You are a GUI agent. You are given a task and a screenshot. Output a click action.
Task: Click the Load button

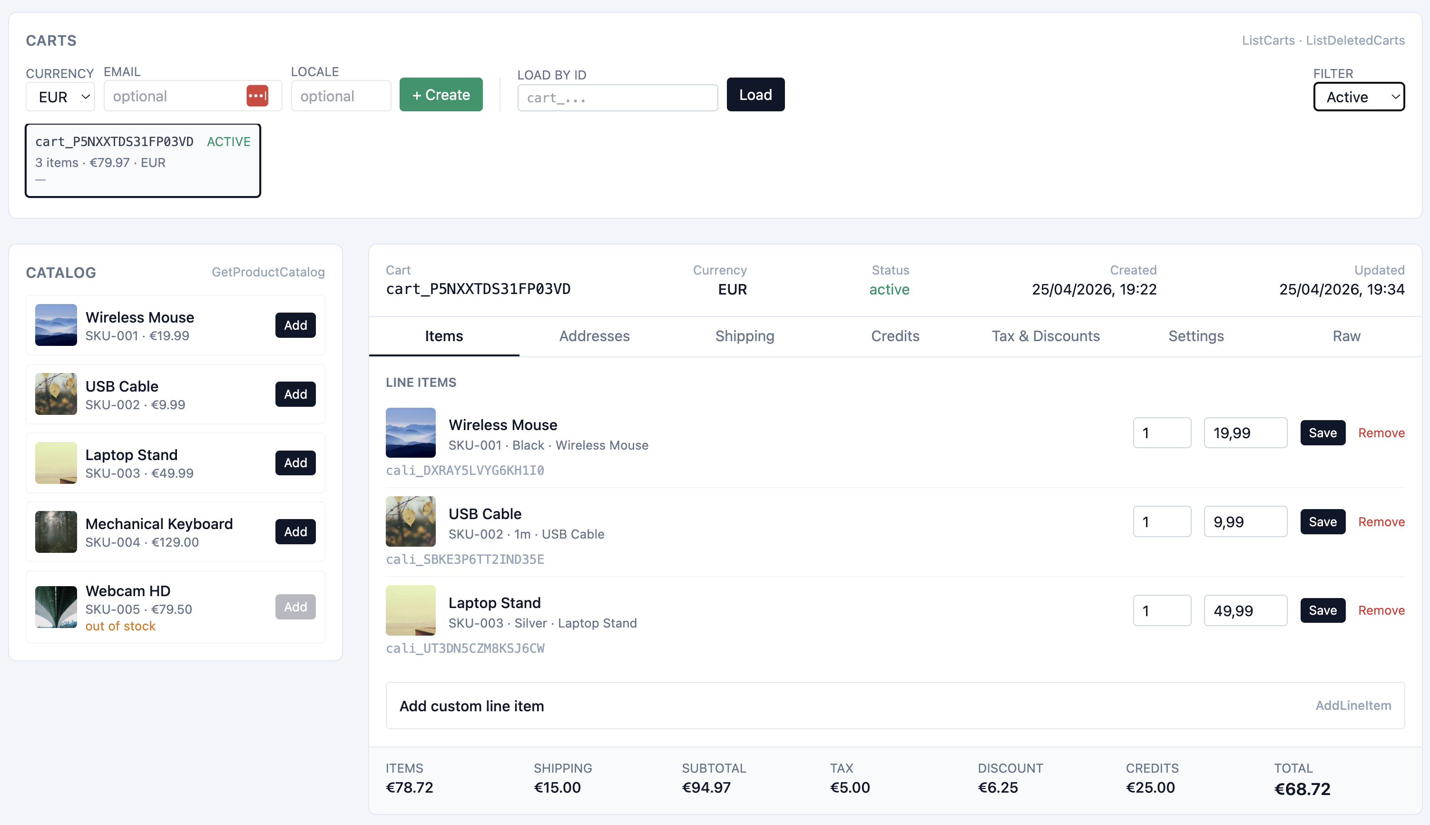pos(754,95)
